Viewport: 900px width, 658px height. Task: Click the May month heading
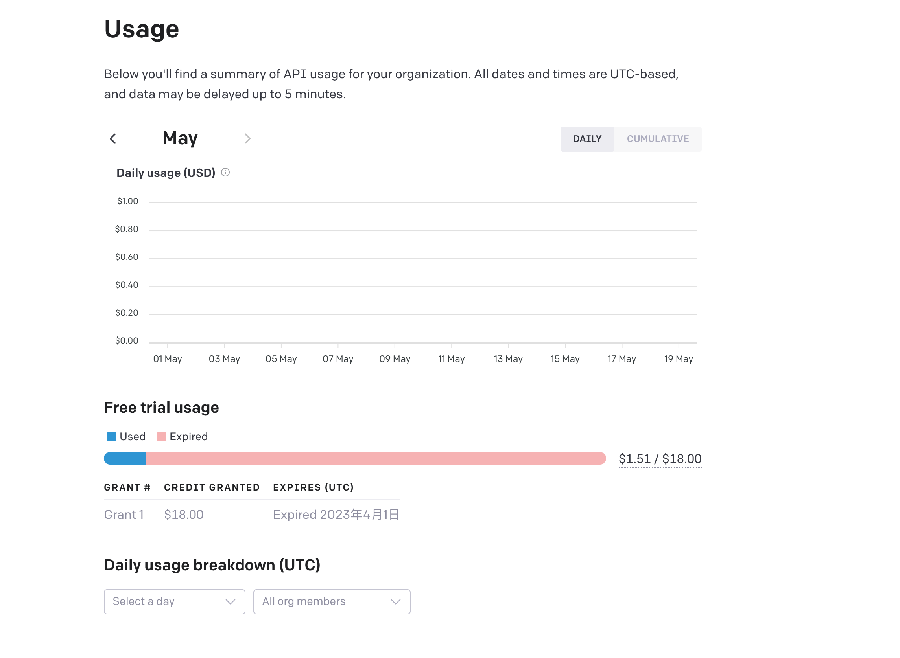180,138
